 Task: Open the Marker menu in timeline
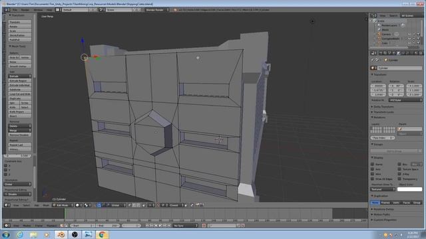(27, 226)
